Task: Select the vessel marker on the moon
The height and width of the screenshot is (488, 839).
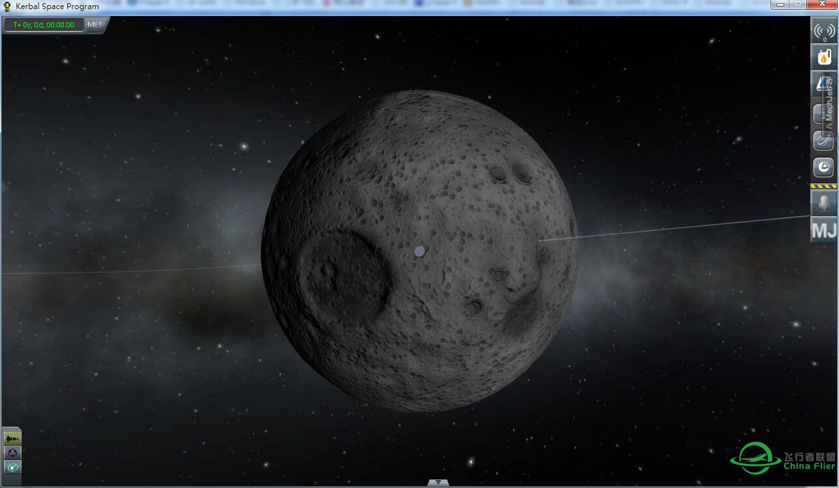Action: click(x=419, y=251)
